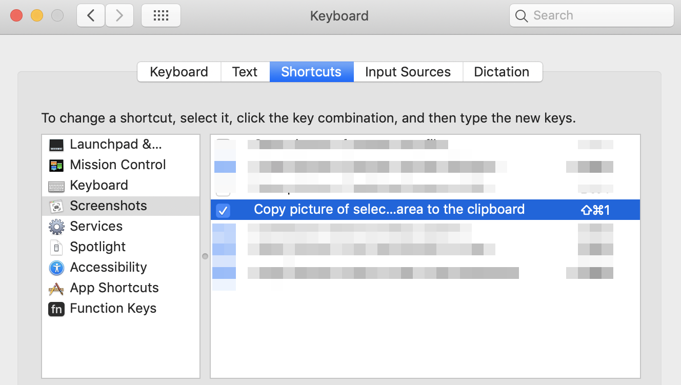This screenshot has height=385, width=681.
Task: Select the Keyboard category icon in sidebar
Action: click(x=56, y=186)
